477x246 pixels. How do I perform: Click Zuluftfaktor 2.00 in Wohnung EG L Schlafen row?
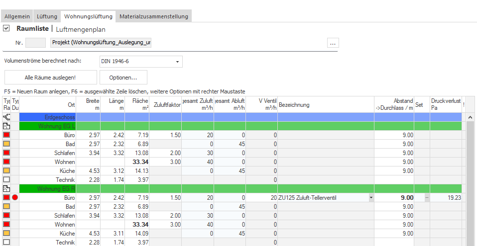[x=165, y=153]
